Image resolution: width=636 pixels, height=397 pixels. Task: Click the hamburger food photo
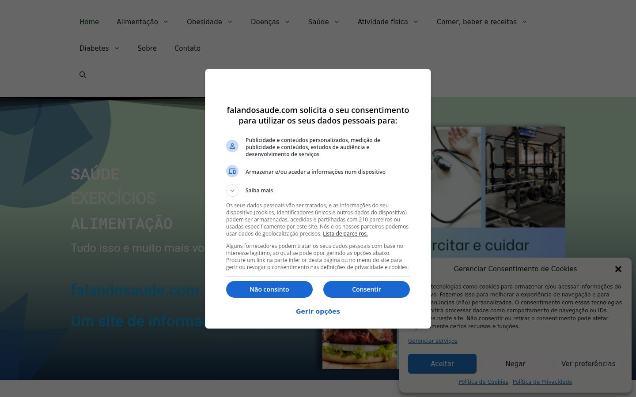click(360, 348)
